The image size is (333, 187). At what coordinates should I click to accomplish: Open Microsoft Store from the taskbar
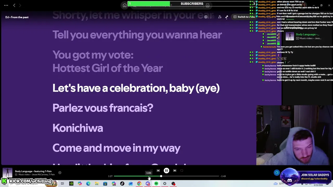click(105, 184)
